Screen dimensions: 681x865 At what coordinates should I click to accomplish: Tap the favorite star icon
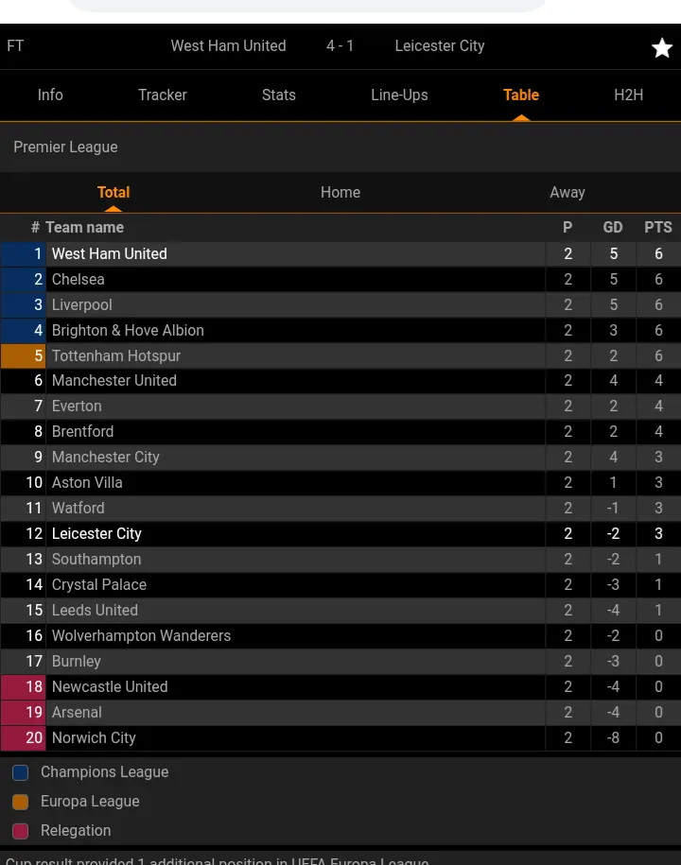point(662,48)
